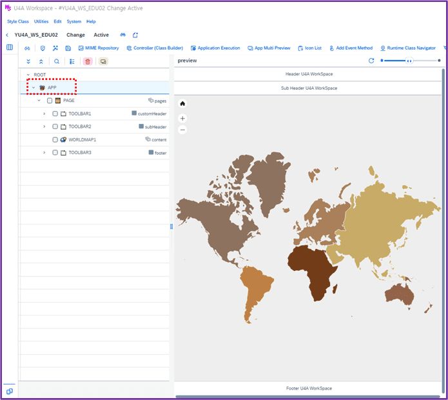Click the display mode glasses icon in toolbar
The width and height of the screenshot is (448, 400).
(27, 48)
